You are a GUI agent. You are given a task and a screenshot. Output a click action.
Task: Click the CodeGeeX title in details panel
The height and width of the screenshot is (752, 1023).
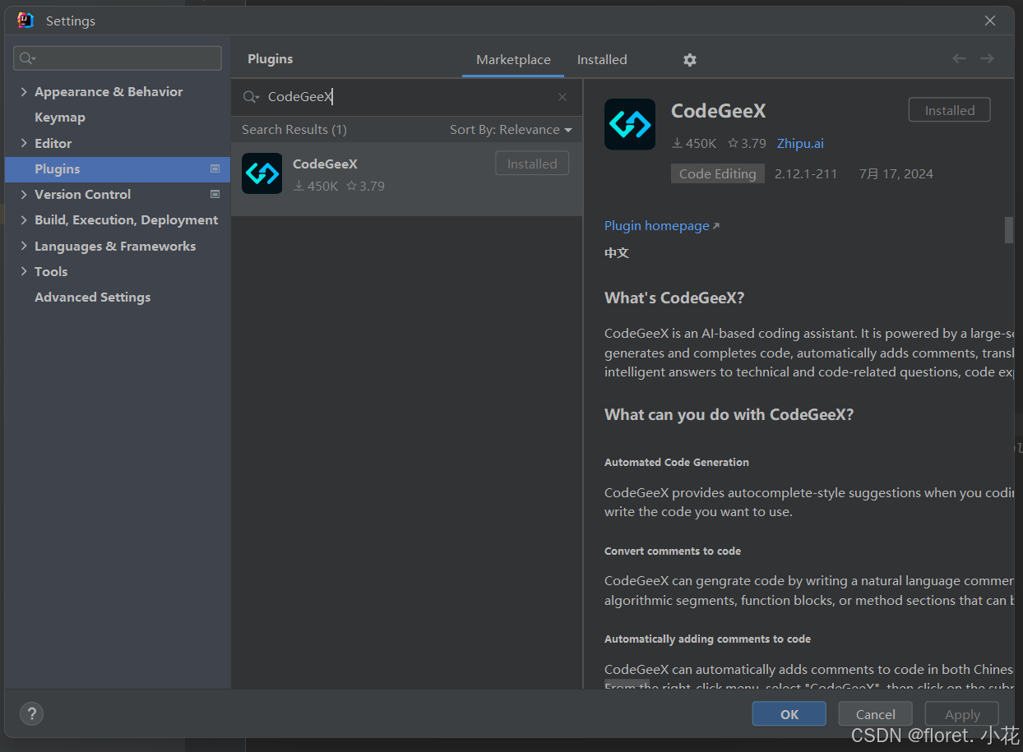719,111
